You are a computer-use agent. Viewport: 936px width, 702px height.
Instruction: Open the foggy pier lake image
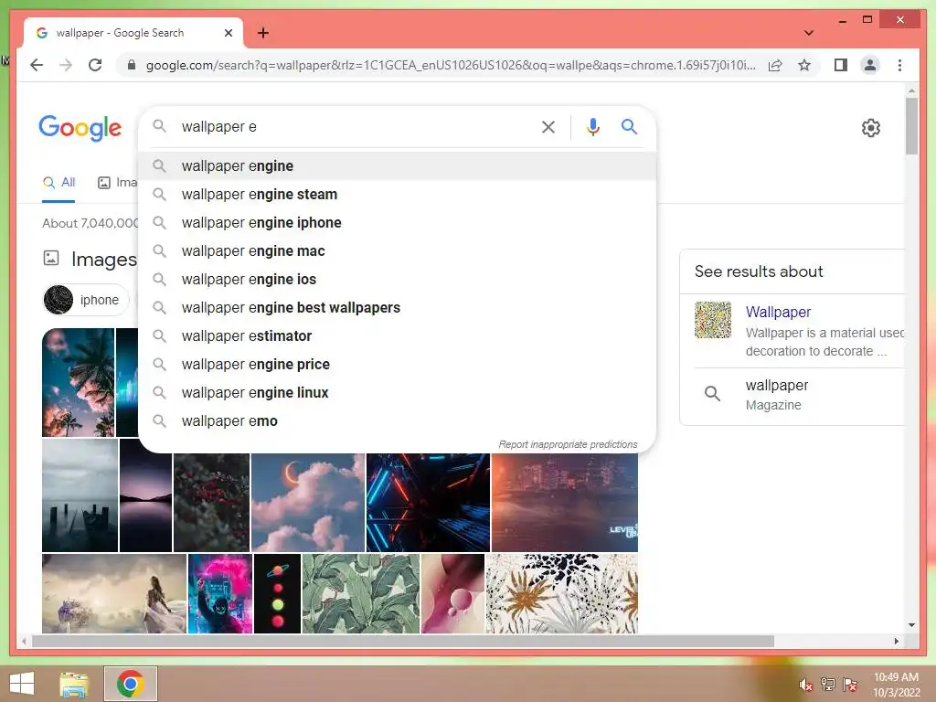tap(80, 495)
